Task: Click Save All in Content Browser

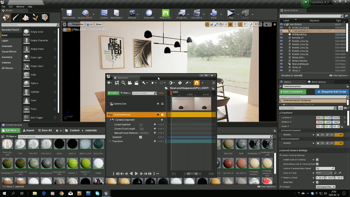Action: [45, 131]
